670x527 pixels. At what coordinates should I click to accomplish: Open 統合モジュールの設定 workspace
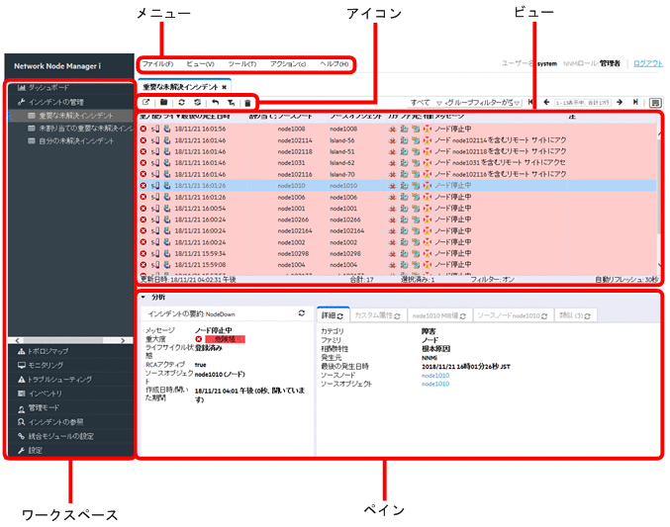pyautogui.click(x=55, y=436)
